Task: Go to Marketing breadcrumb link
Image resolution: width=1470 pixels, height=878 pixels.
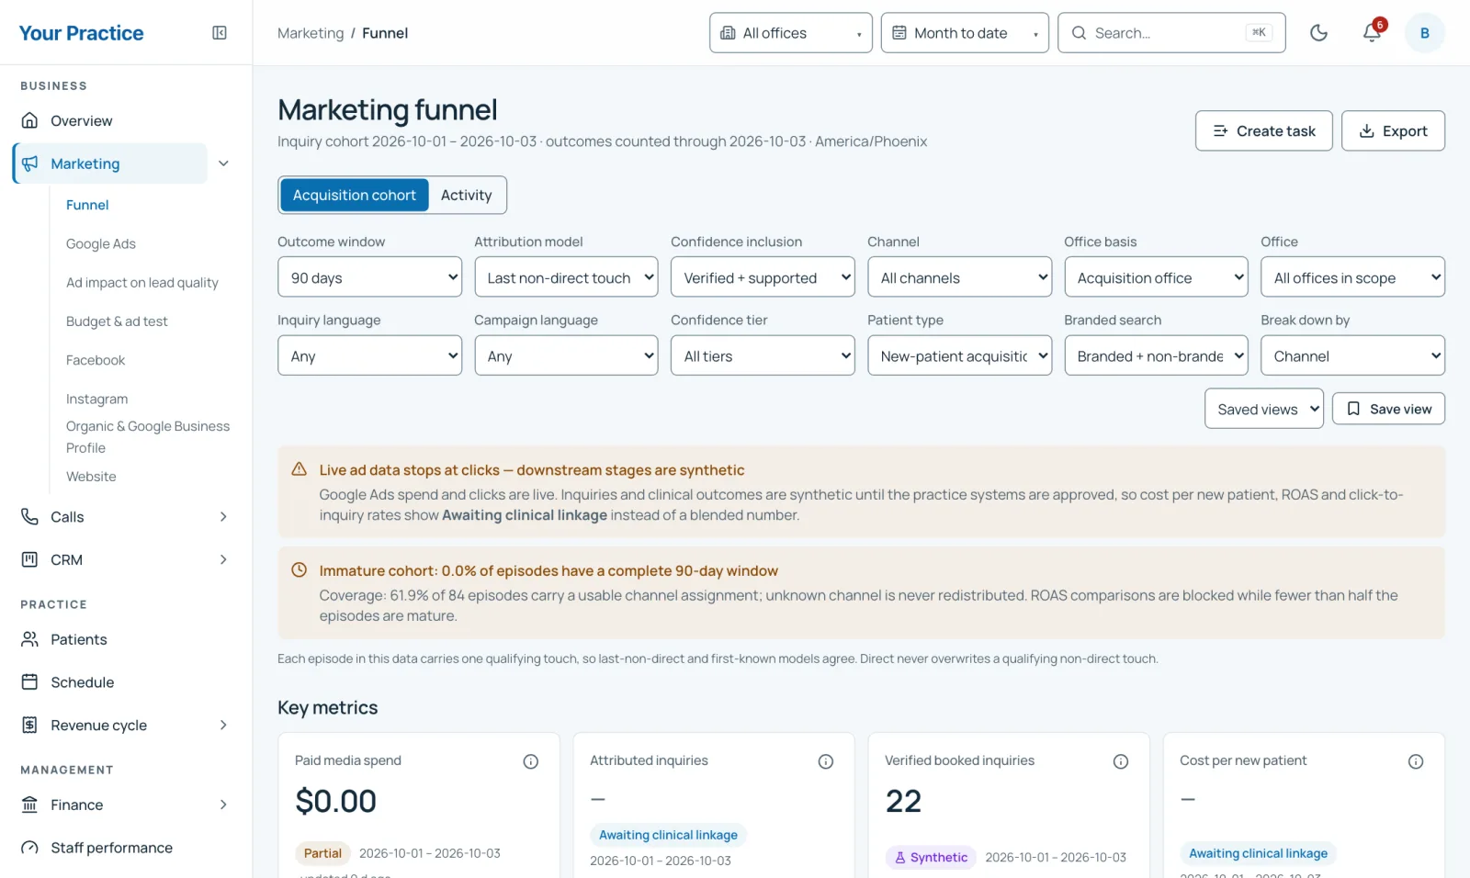Action: tap(311, 33)
